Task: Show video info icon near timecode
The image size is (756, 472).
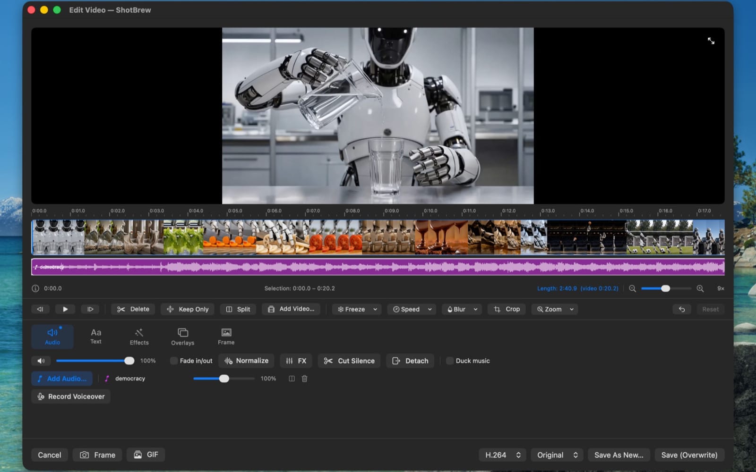Action: (x=35, y=288)
